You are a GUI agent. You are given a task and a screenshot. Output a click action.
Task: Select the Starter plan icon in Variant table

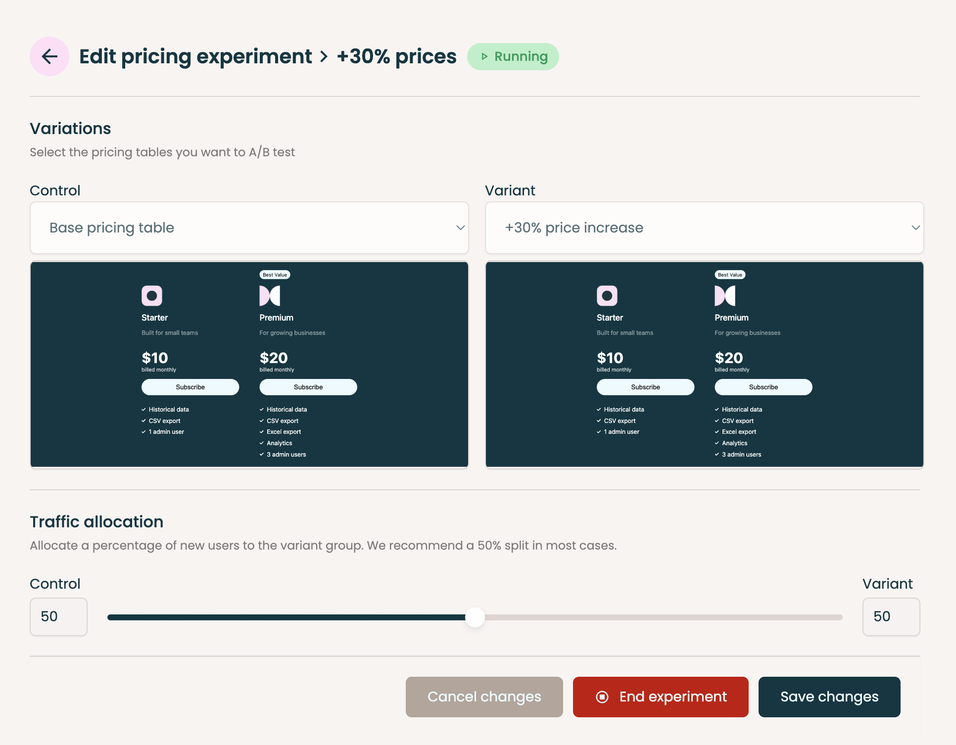[607, 295]
